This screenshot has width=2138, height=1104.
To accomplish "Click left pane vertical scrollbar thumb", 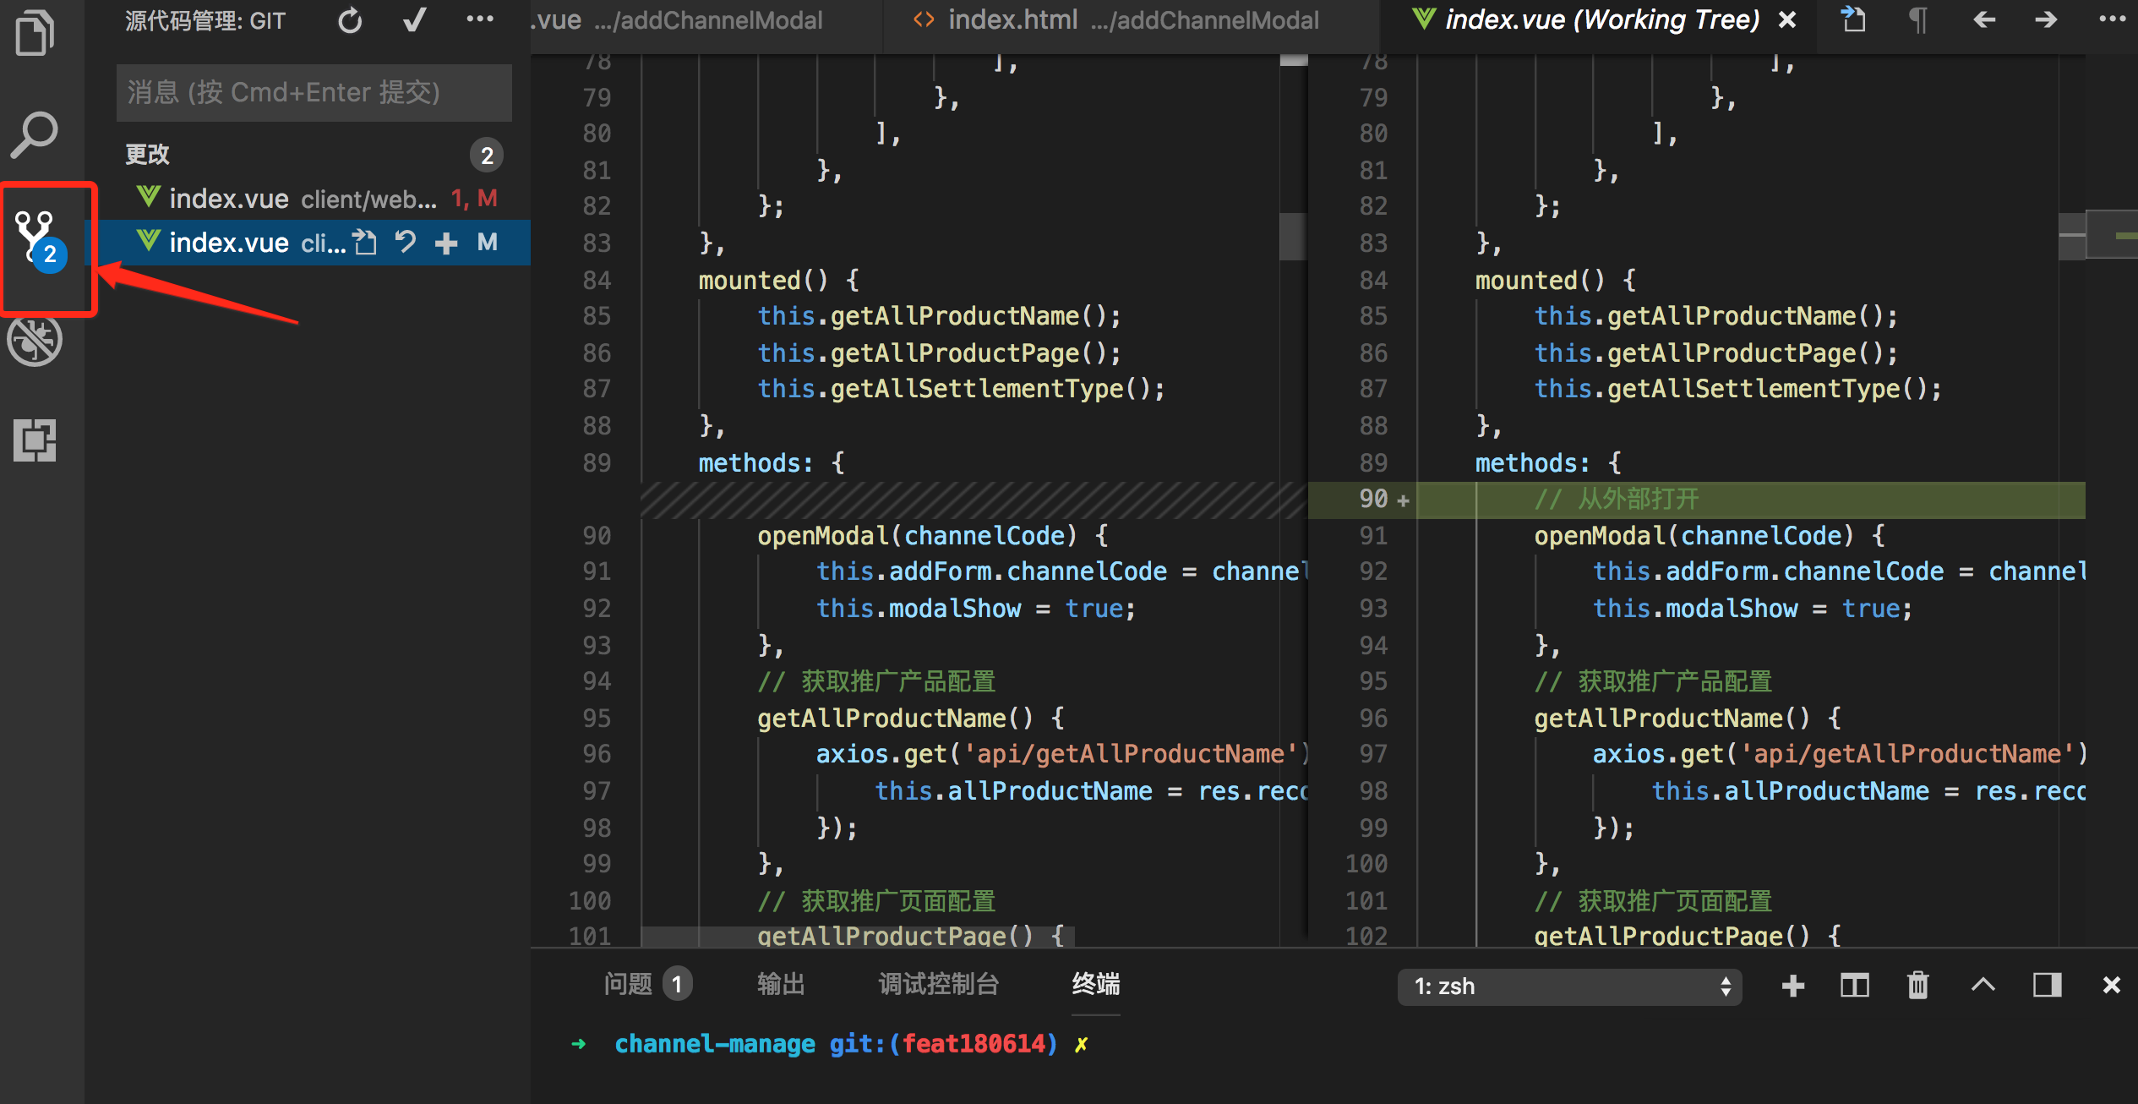I will point(1293,237).
